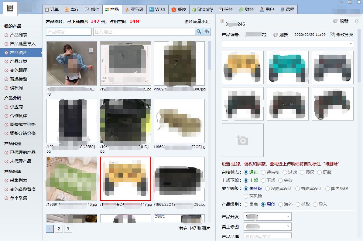Go to page 2 of images
363x241 pixels.
[x=59, y=229]
